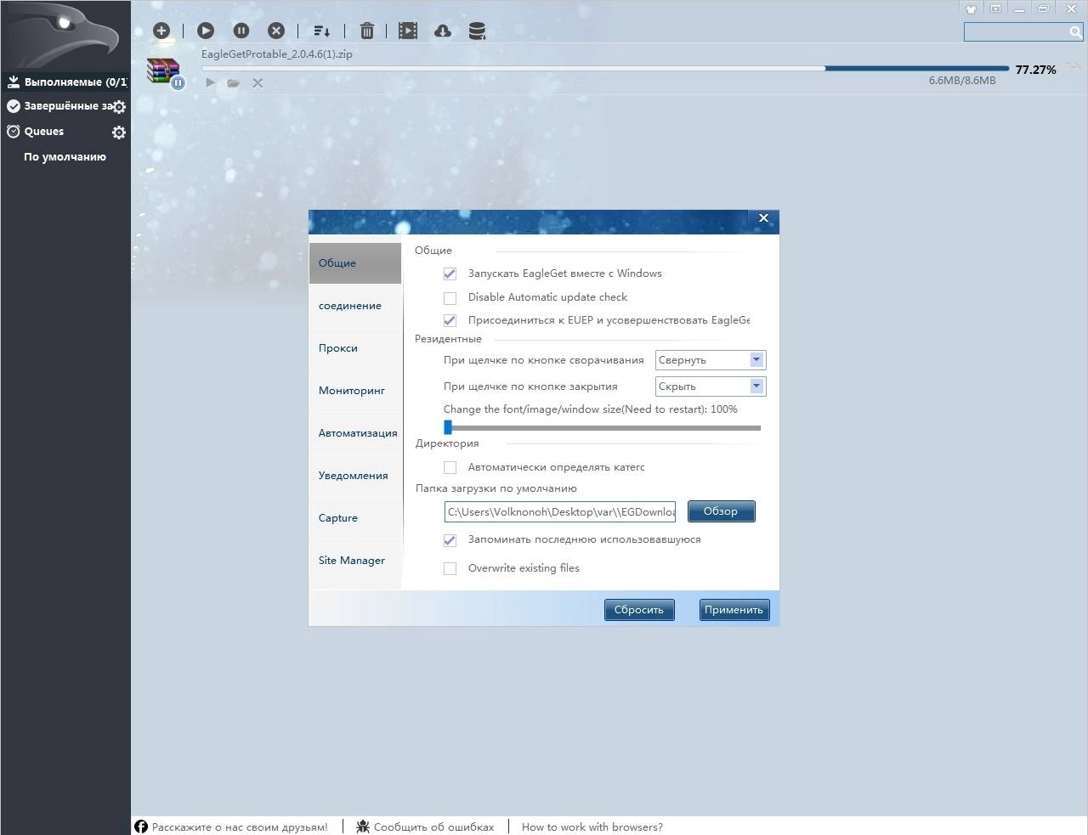This screenshot has width=1088, height=835.
Task: Open 'Сообщить об ошибках' link
Action: 433,827
